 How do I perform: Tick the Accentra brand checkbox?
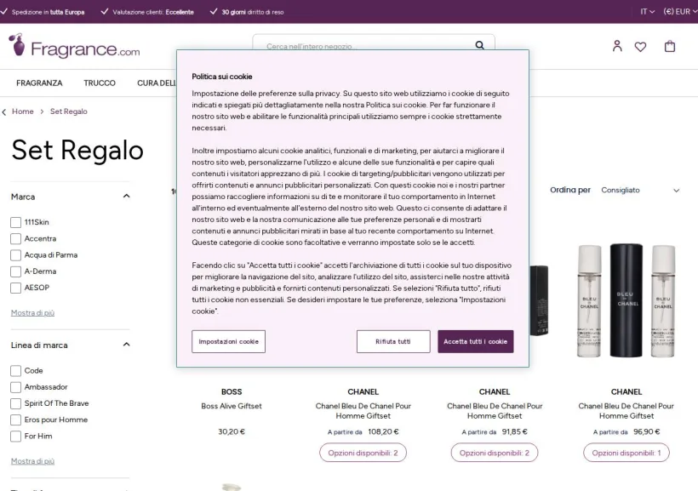tap(15, 238)
